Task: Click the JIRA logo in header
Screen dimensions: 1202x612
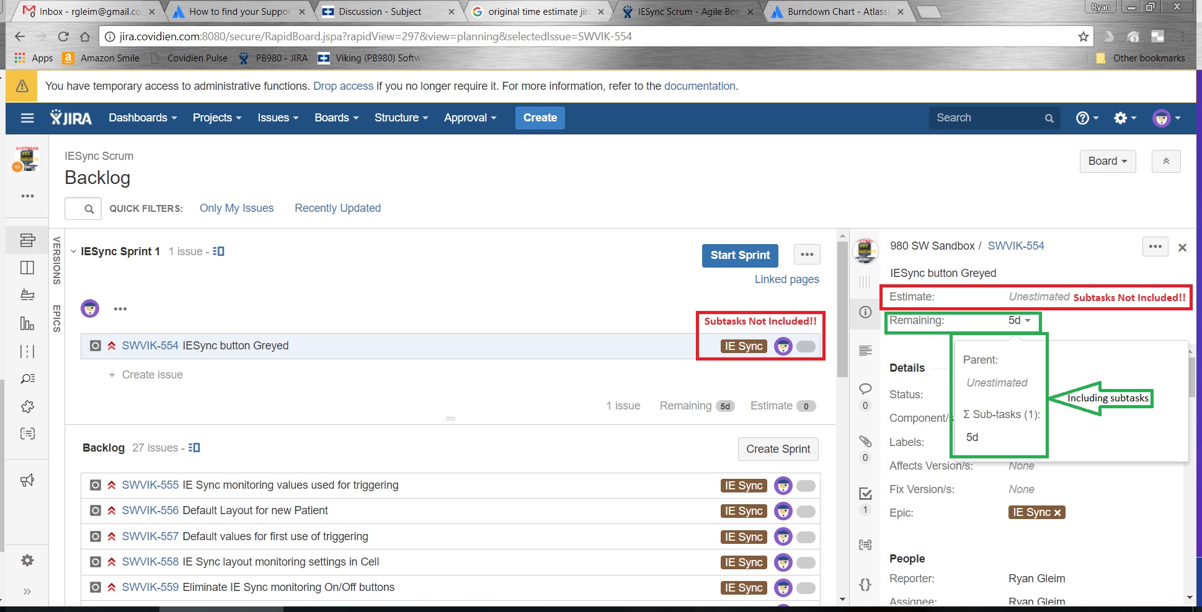Action: coord(71,118)
